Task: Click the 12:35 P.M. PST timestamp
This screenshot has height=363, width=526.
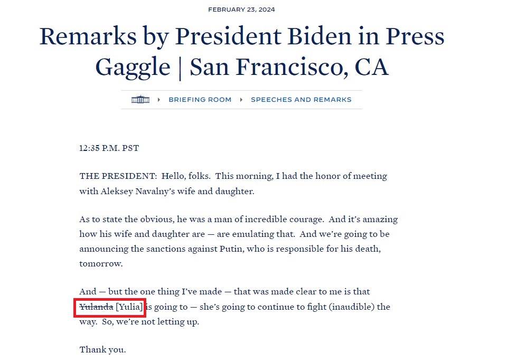Action: click(x=109, y=148)
